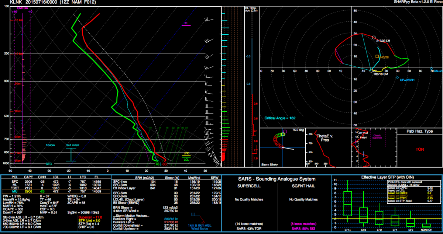Select the 341 m2s2 inflow layer label
Screen dimensions: 443x234
coord(72,145)
